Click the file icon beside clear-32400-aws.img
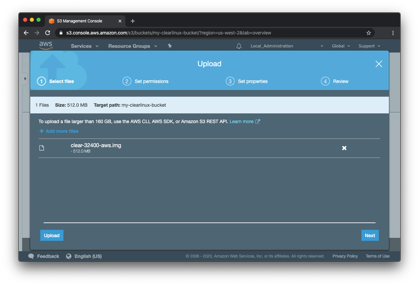This screenshot has height=286, width=419. click(42, 148)
